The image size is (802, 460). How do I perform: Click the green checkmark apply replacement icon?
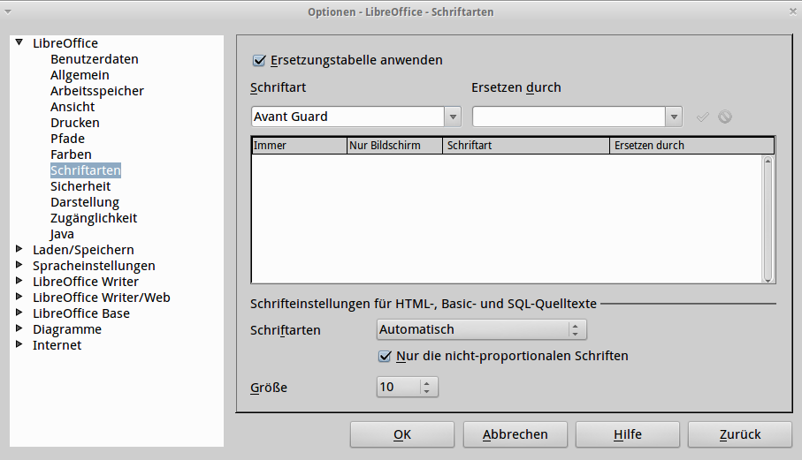coord(703,117)
